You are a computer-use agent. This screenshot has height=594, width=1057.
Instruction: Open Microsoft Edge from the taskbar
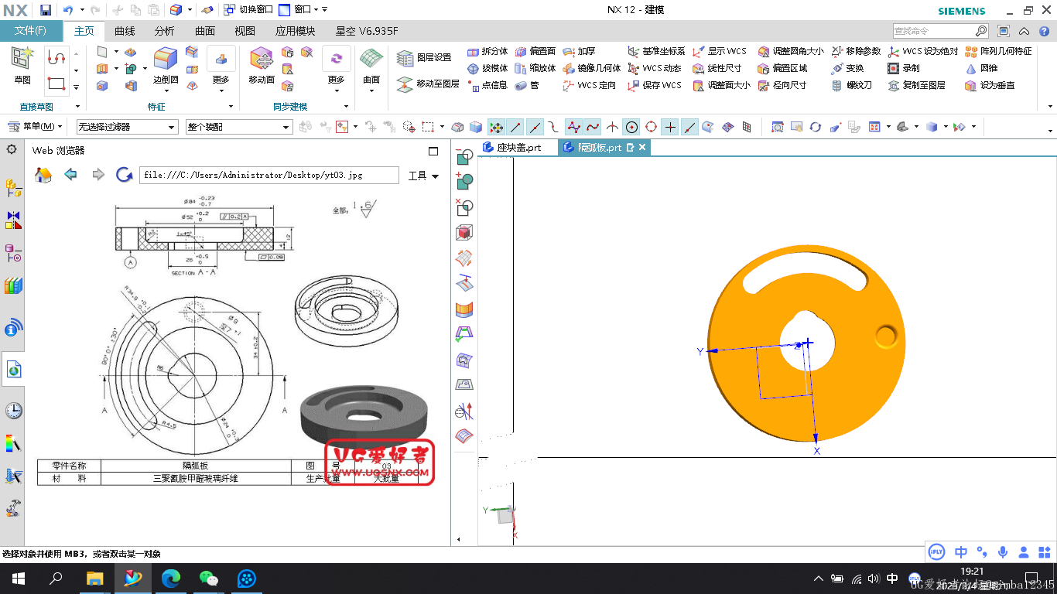(170, 578)
